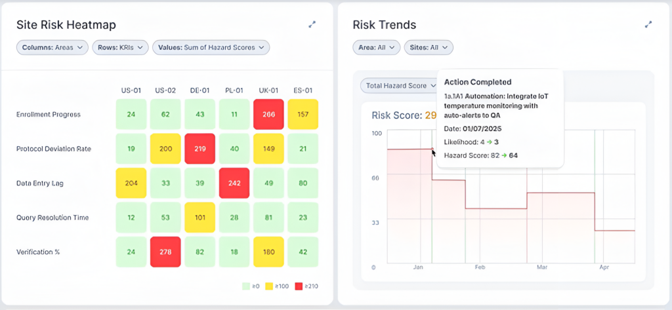Open Values: Sum of Hazard Scores dropdown
The image size is (672, 310).
click(x=211, y=47)
